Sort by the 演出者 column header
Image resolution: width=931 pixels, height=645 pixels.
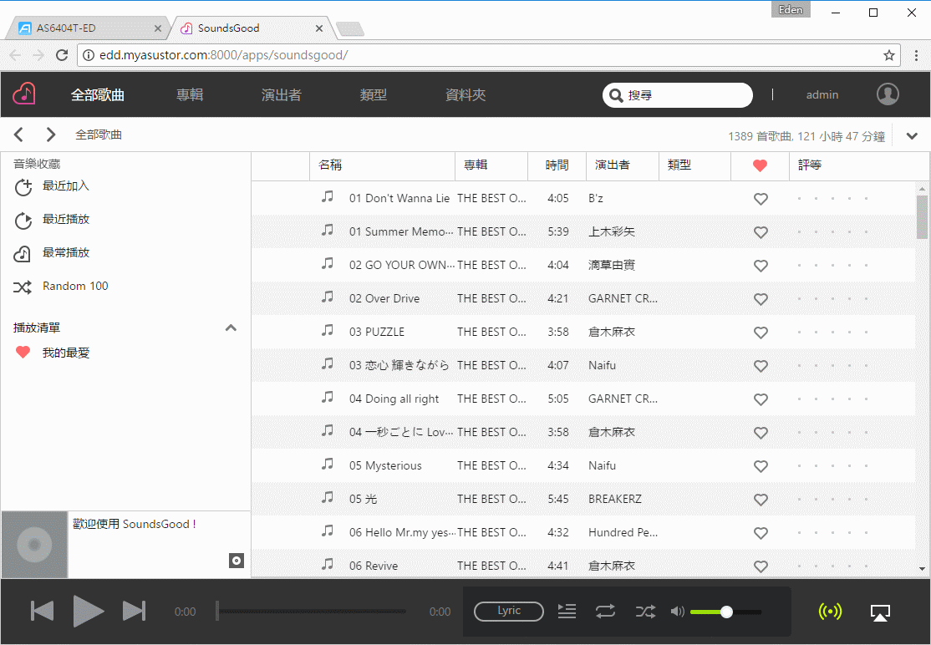click(x=623, y=165)
